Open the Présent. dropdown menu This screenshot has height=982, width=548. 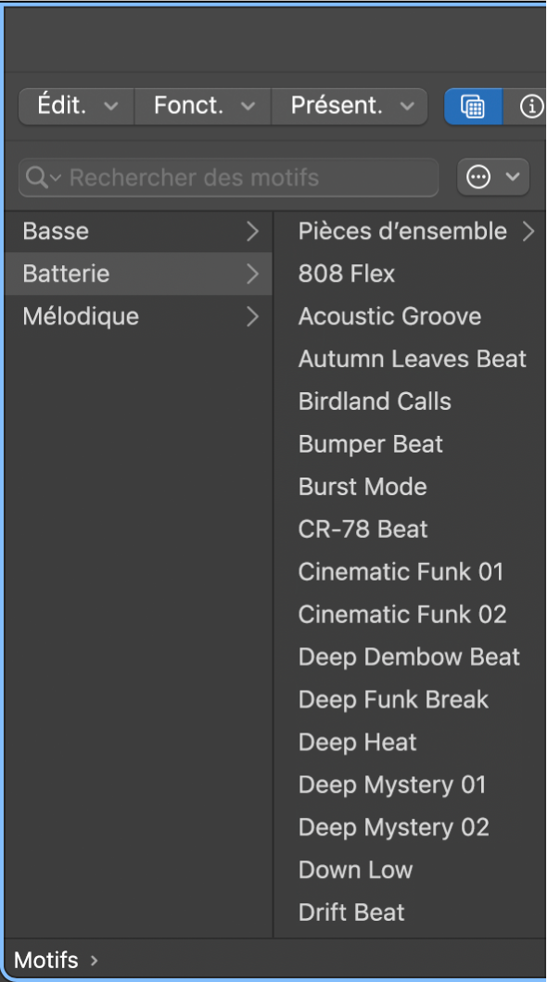pyautogui.click(x=350, y=107)
